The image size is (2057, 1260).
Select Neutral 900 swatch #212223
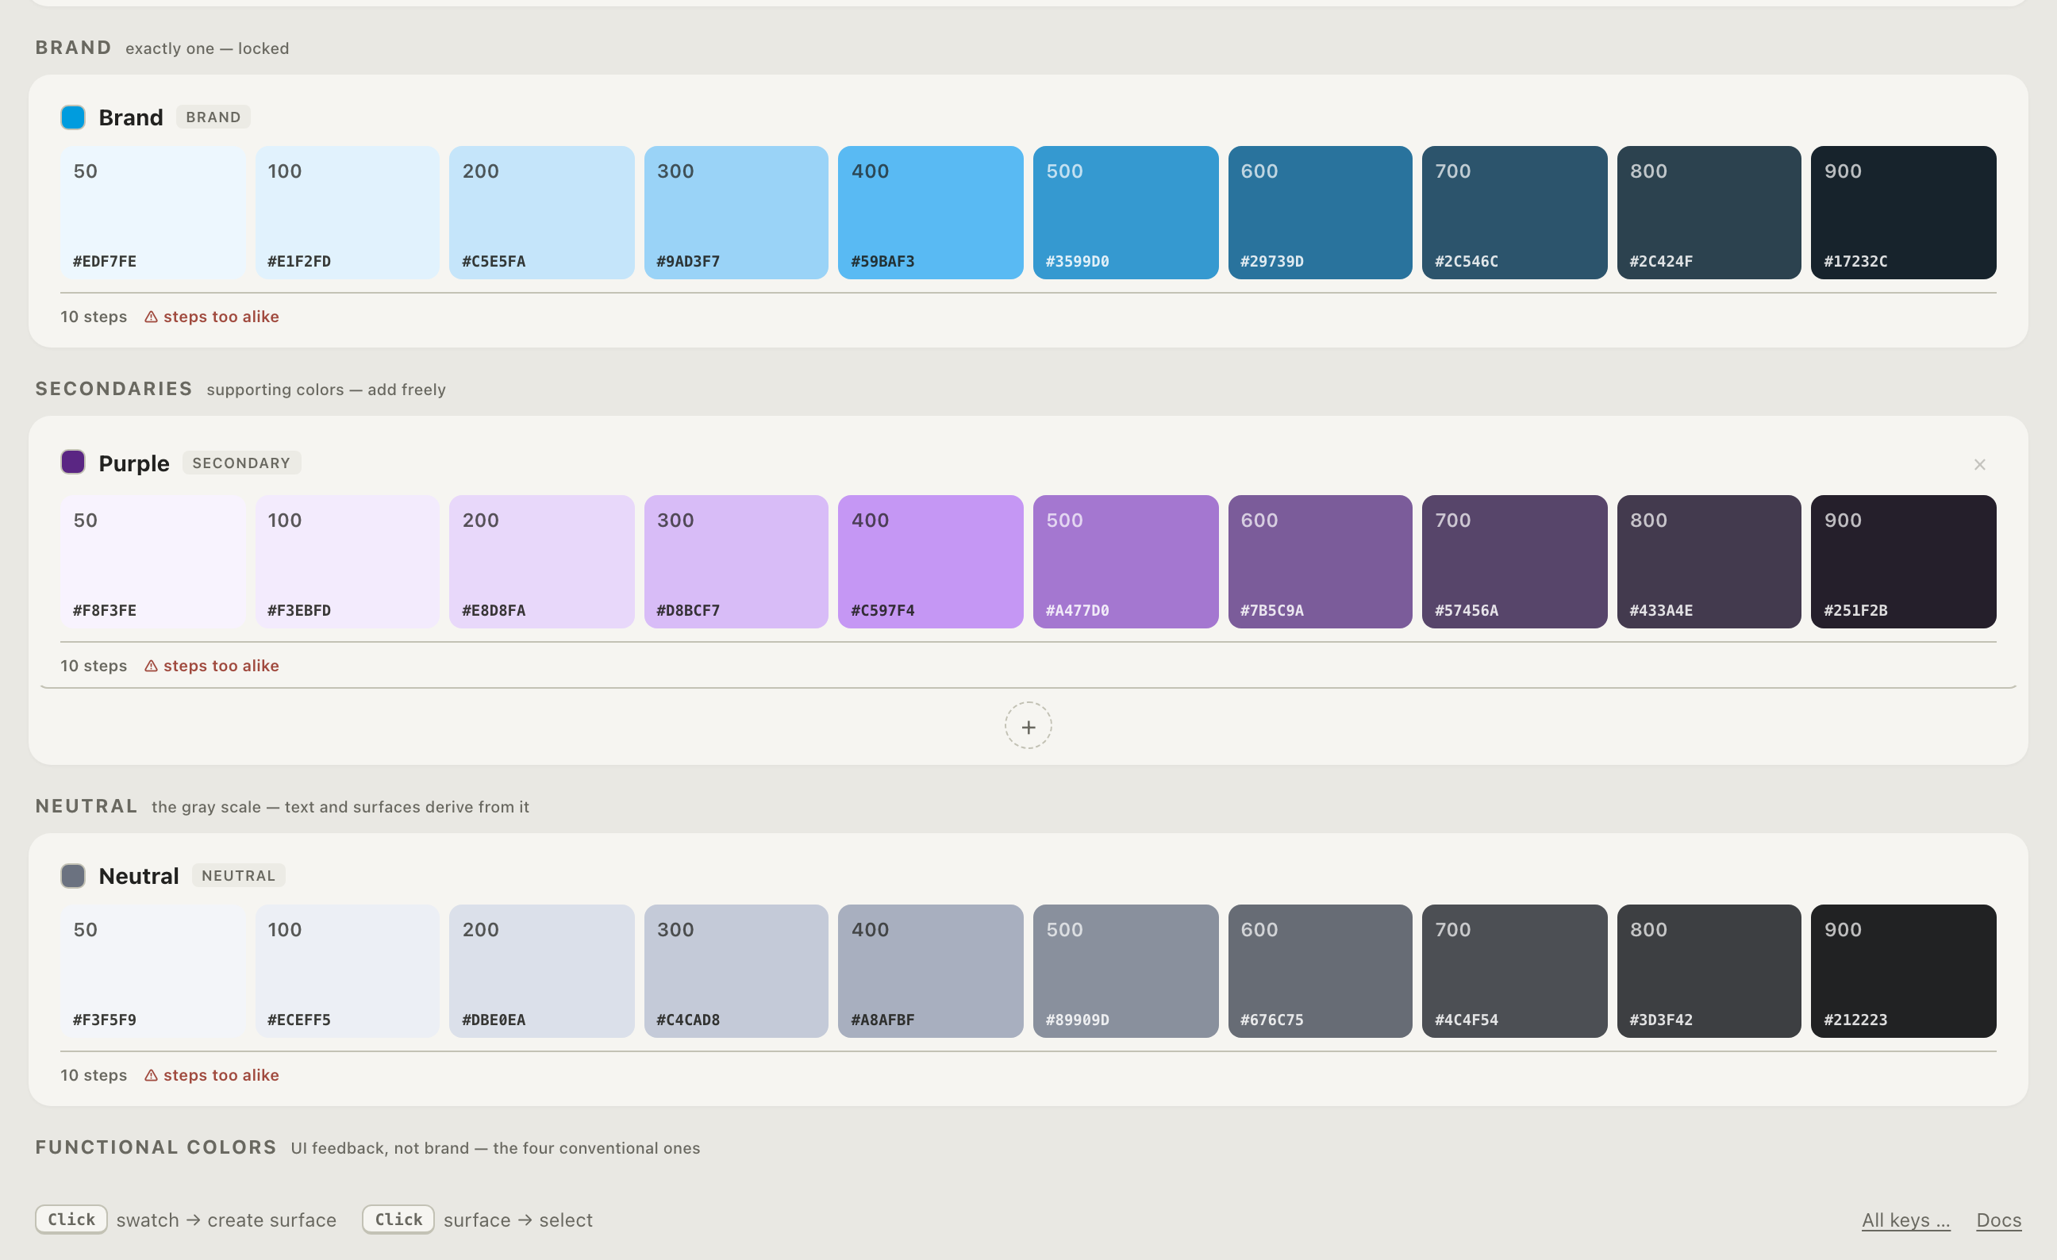(1903, 971)
